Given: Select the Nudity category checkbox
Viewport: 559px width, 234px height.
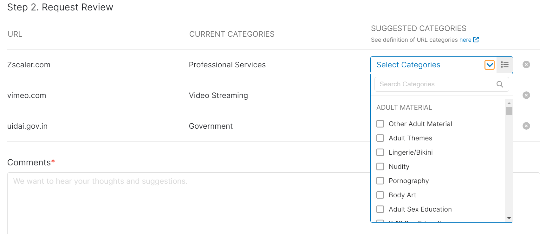Looking at the screenshot, I should [380, 167].
